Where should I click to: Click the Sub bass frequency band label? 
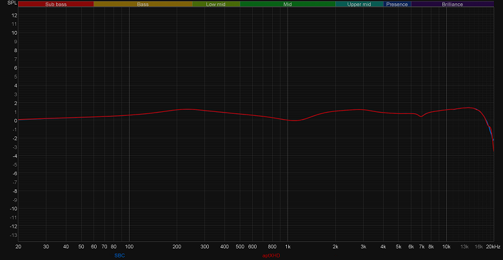point(56,4)
